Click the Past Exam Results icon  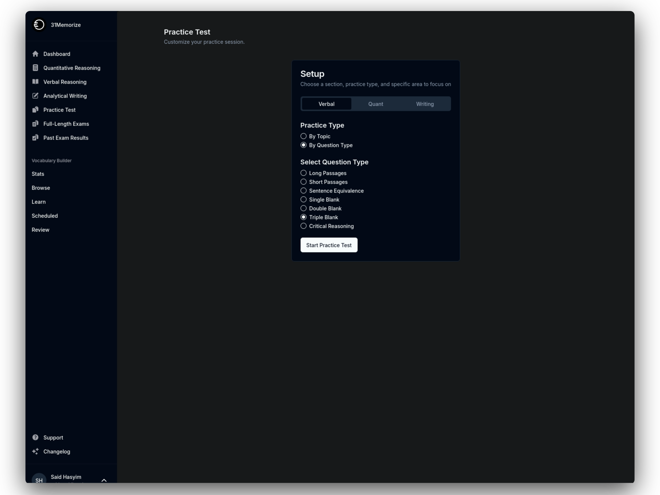[35, 138]
